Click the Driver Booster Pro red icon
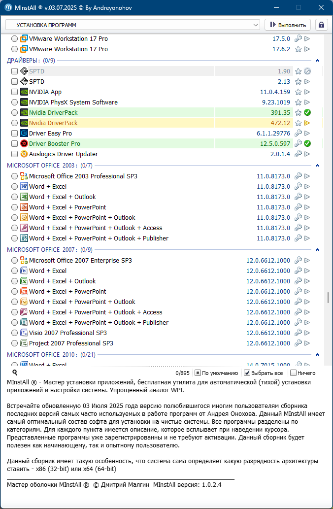This screenshot has width=333, height=509. [x=24, y=143]
